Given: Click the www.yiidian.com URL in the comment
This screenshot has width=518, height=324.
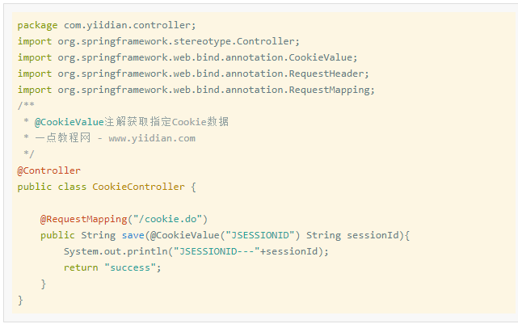Looking at the screenshot, I should (x=152, y=138).
